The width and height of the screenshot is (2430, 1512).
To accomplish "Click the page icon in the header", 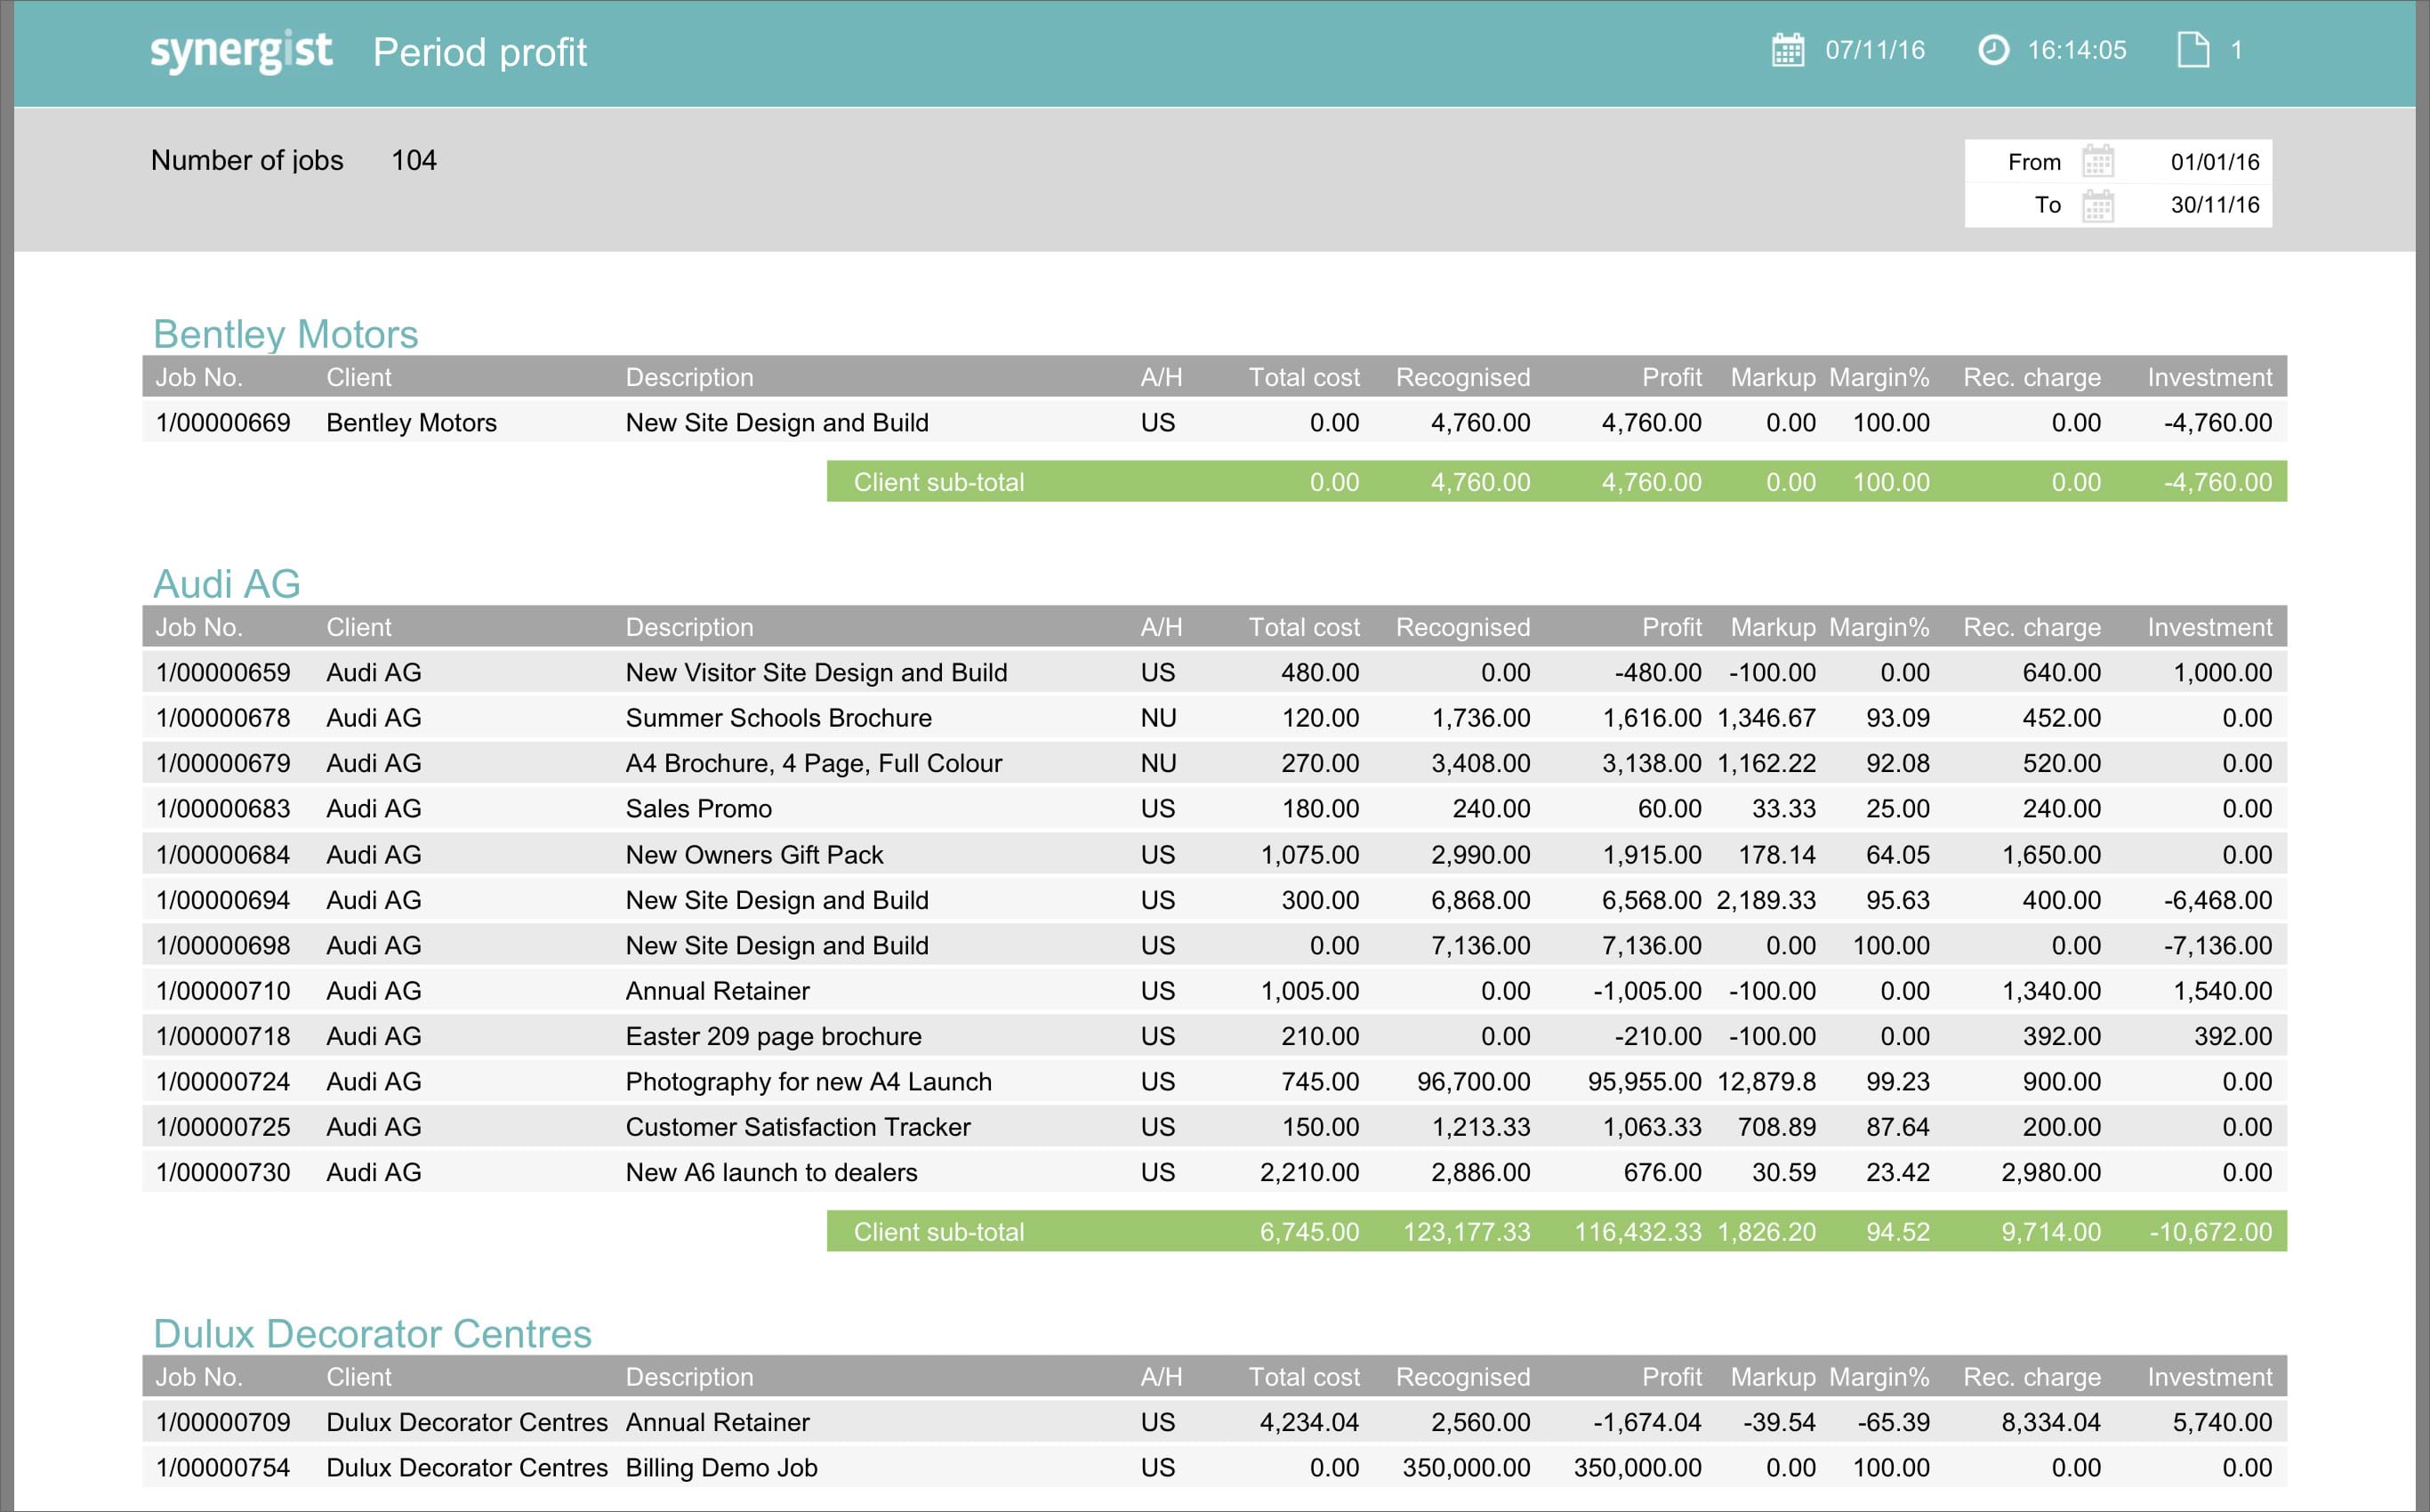I will 2193,50.
